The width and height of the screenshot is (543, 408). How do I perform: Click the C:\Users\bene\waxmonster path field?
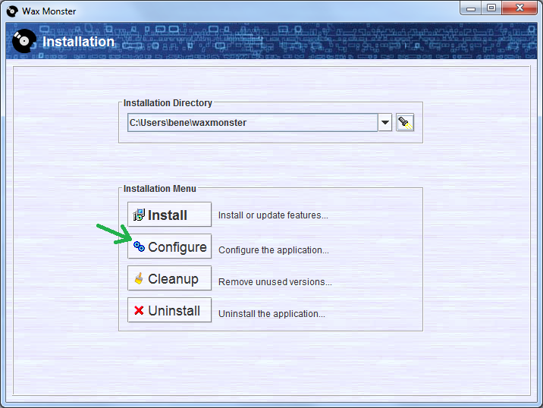pyautogui.click(x=252, y=123)
